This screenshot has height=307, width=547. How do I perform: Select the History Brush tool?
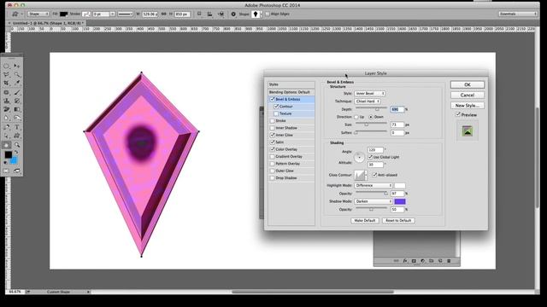(x=17, y=101)
